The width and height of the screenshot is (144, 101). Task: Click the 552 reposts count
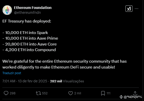click(45, 93)
